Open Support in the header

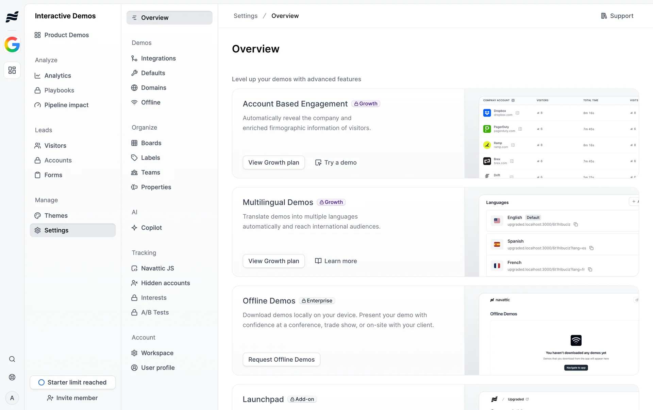[x=617, y=16]
